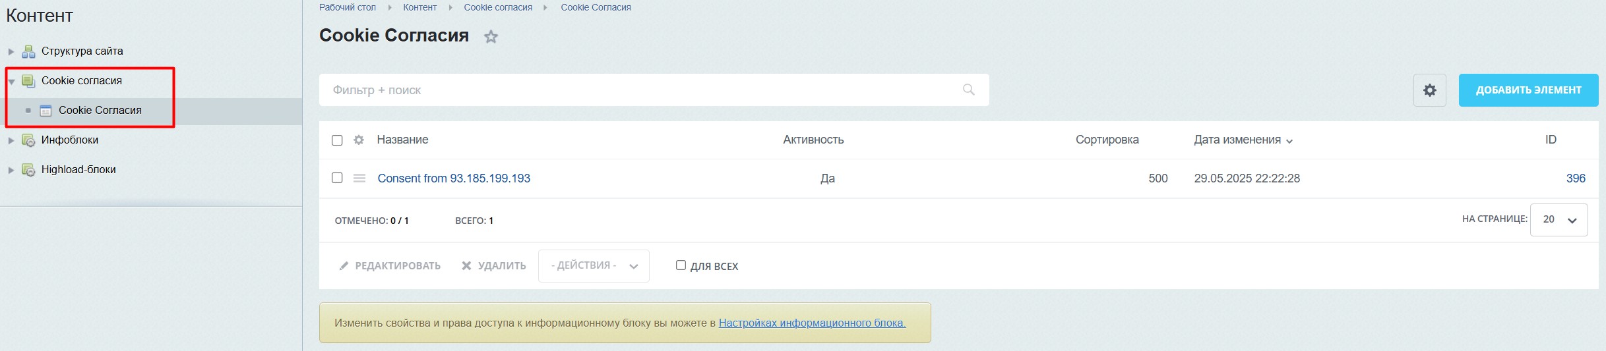Image resolution: width=1606 pixels, height=351 pixels.
Task: Click the Highload-блоки icon in sidebar
Action: pos(28,170)
